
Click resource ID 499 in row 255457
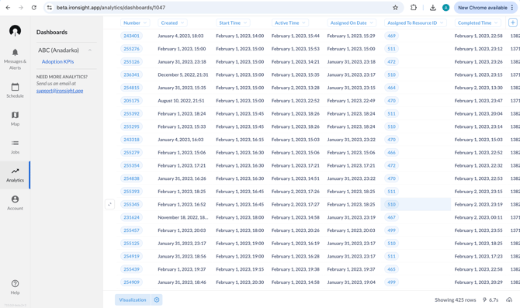point(392,230)
